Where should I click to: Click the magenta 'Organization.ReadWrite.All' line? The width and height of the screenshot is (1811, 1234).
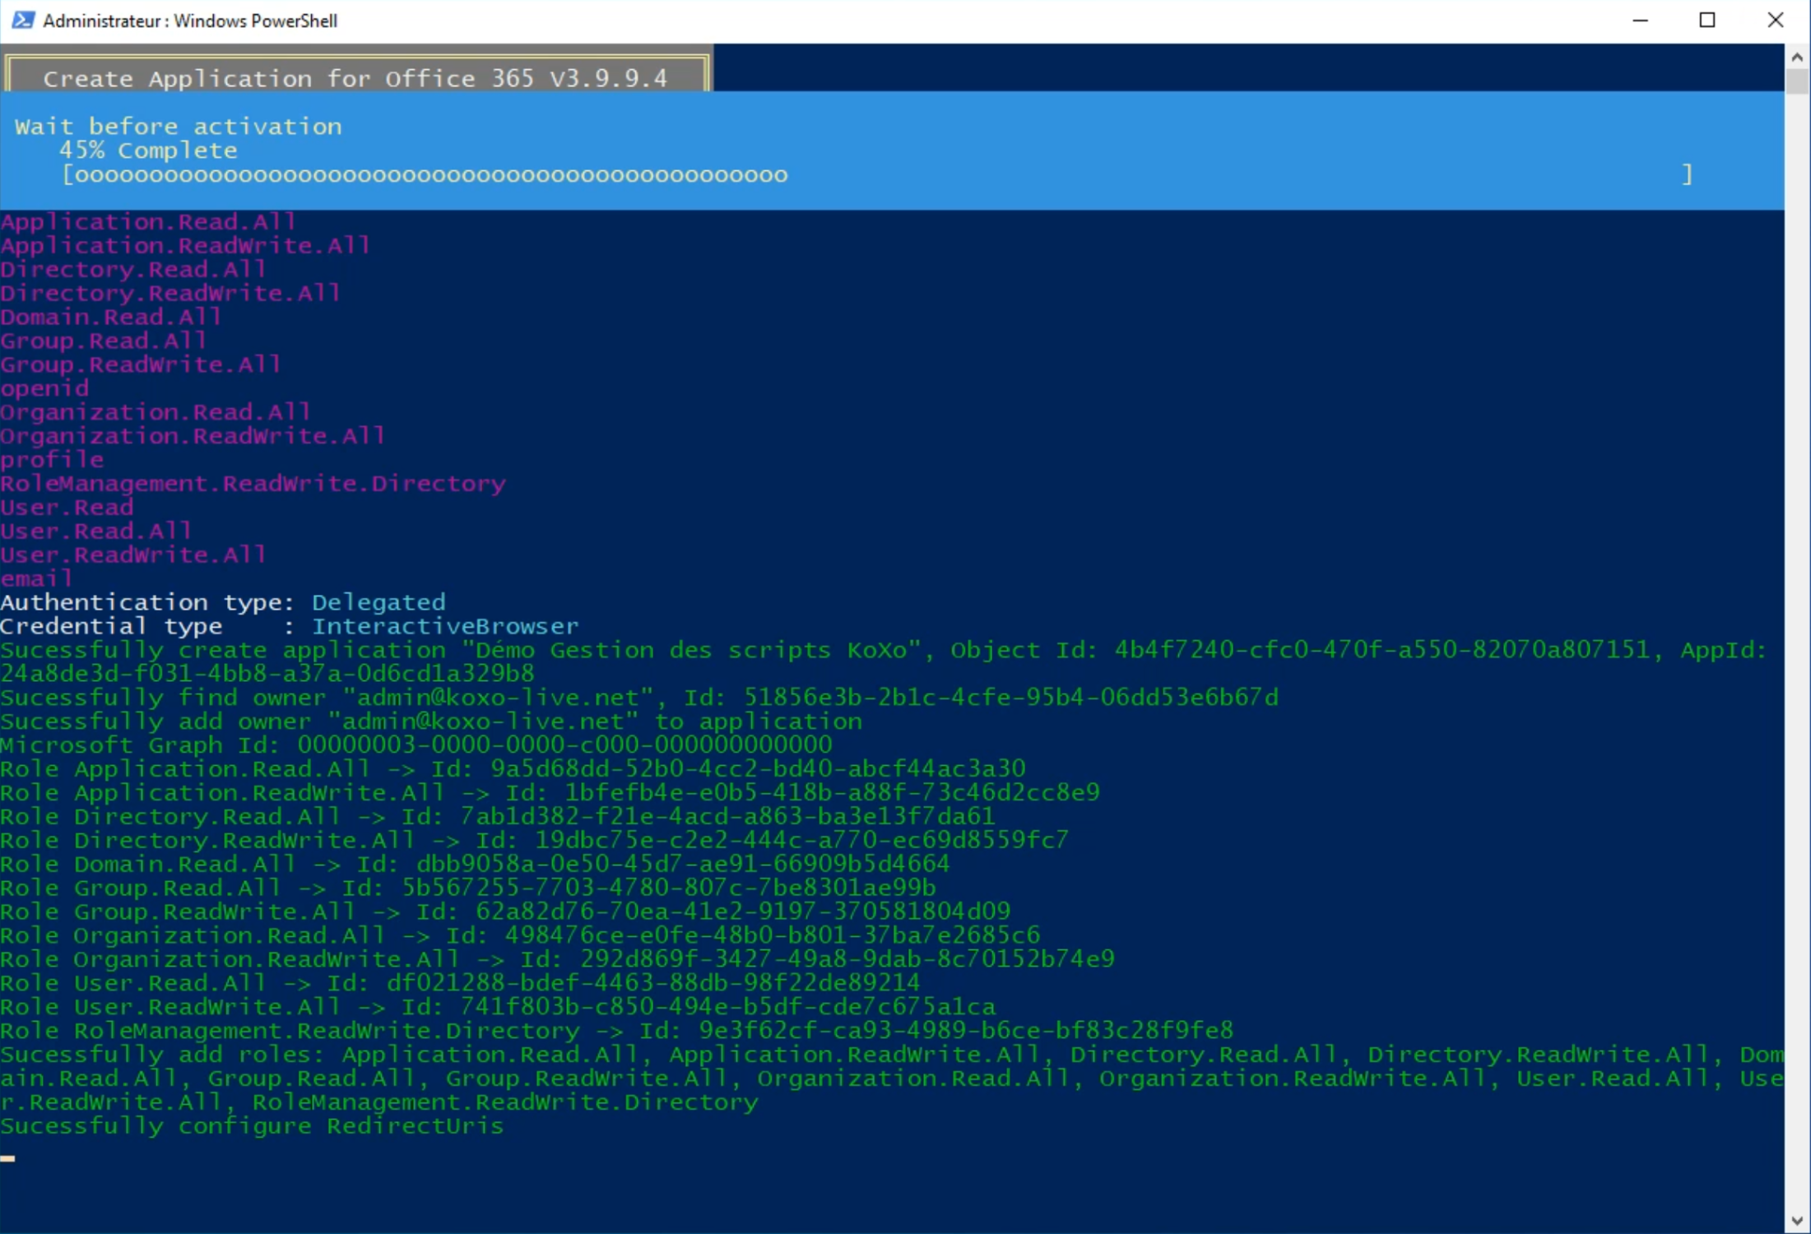(x=193, y=436)
